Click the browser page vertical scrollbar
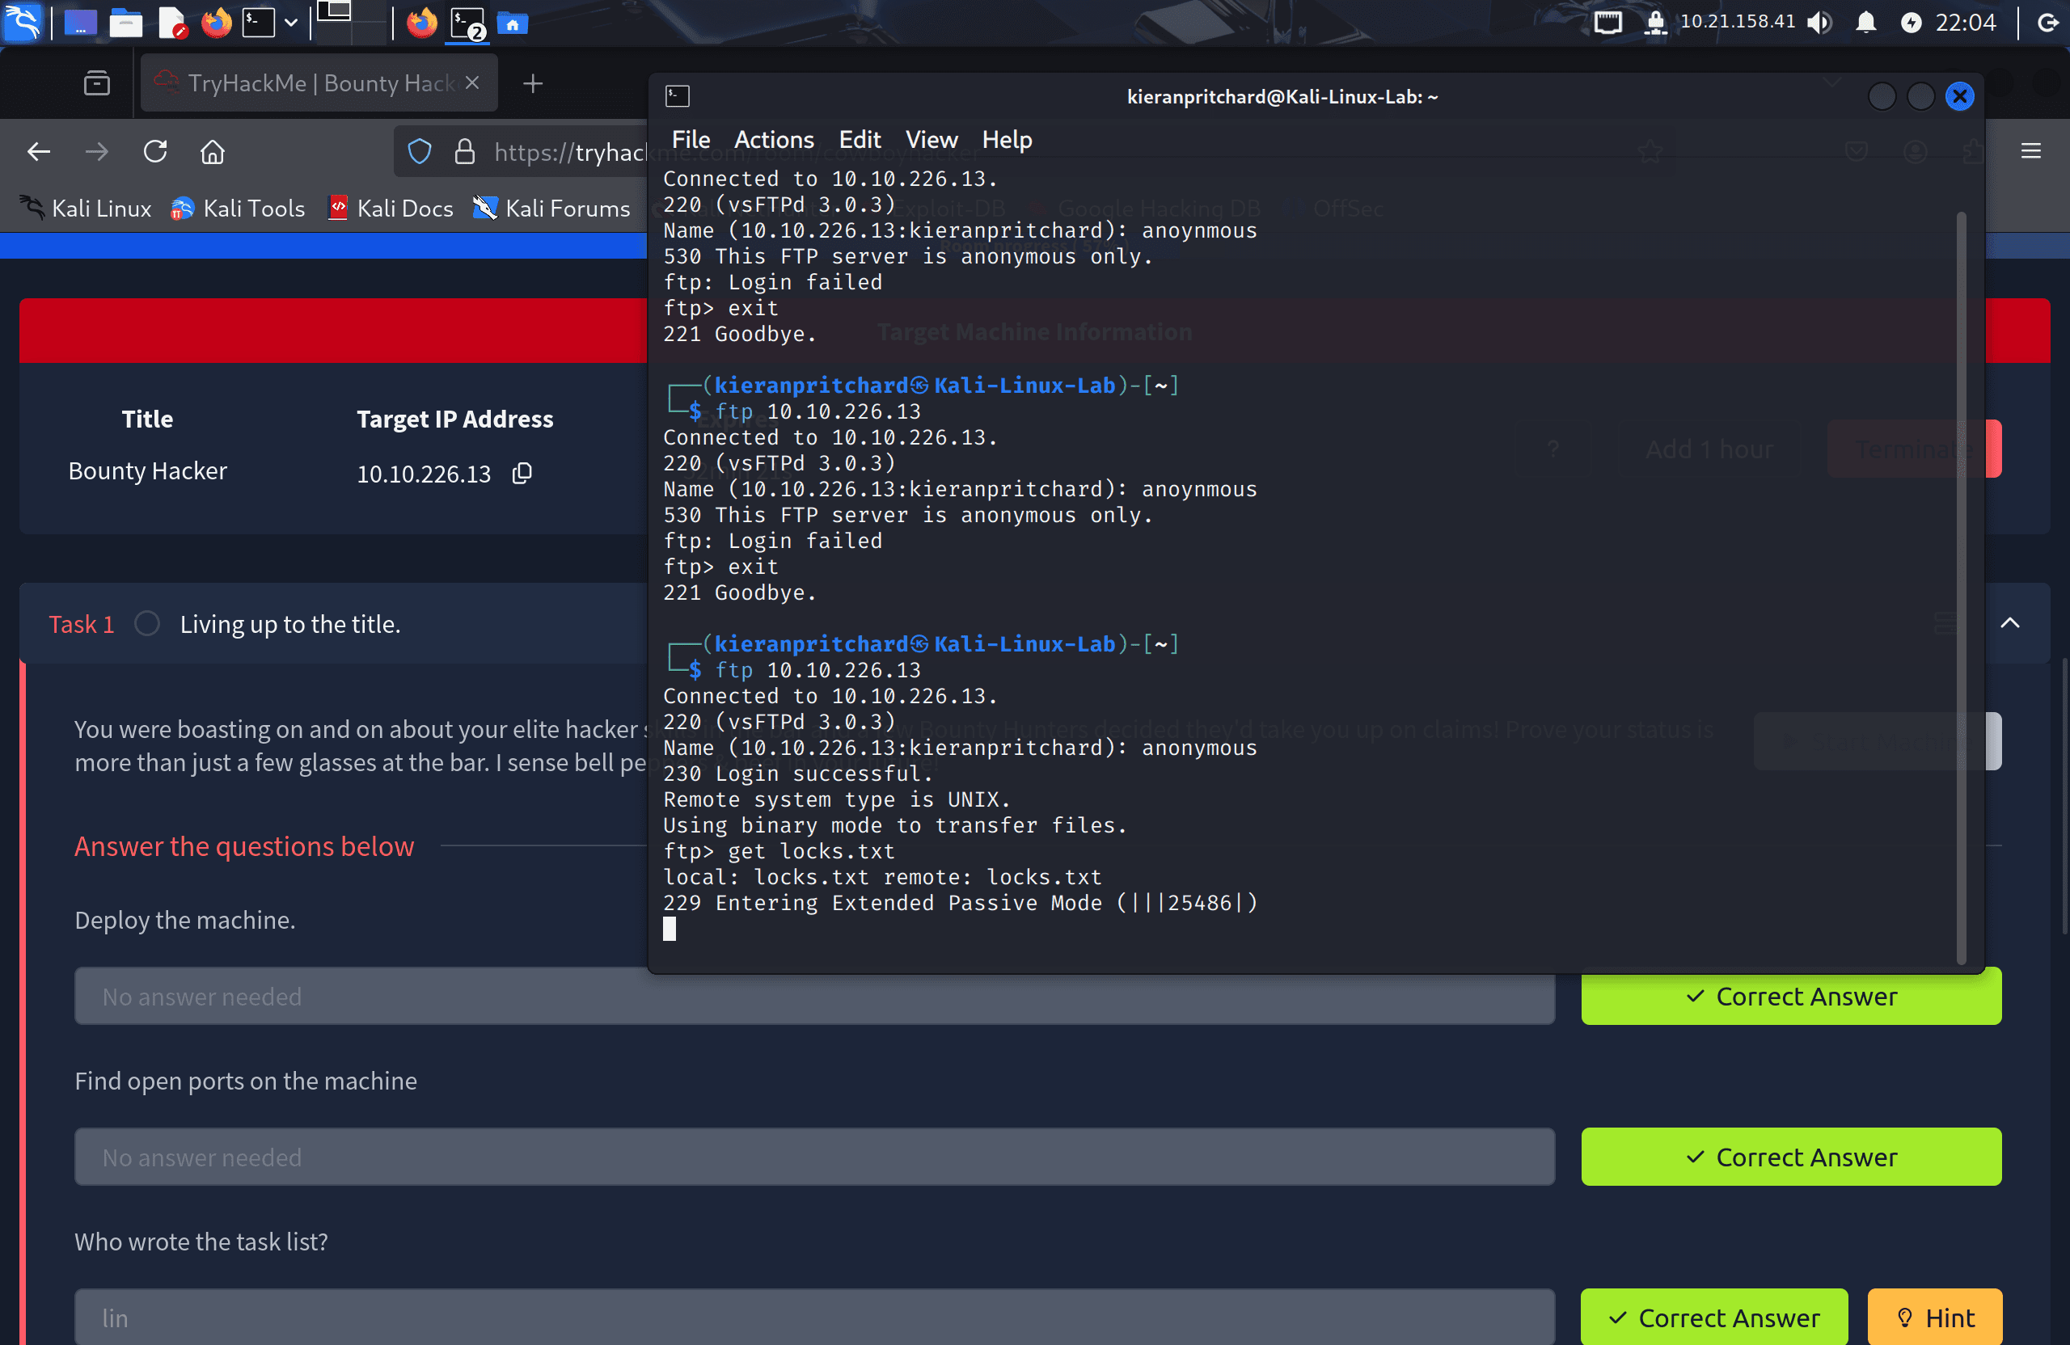 2065,795
